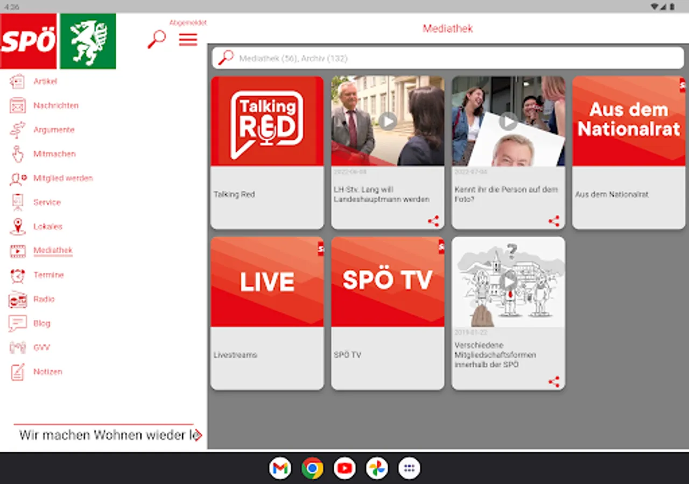Click the SPÖ TV caption text
689x484 pixels.
(x=347, y=355)
